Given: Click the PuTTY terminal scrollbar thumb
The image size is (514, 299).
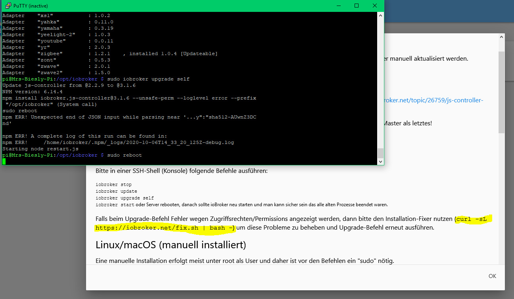Looking at the screenshot, I should tap(380, 153).
